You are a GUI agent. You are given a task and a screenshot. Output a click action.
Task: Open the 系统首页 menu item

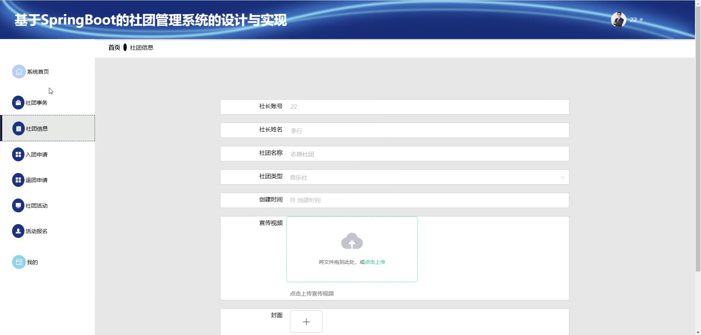tap(47, 72)
